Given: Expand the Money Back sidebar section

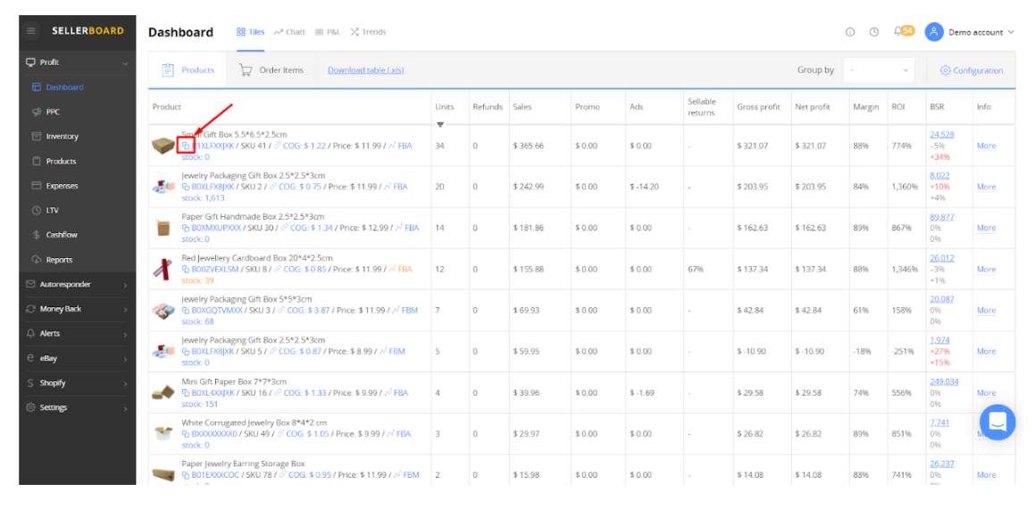Looking at the screenshot, I should [77, 309].
